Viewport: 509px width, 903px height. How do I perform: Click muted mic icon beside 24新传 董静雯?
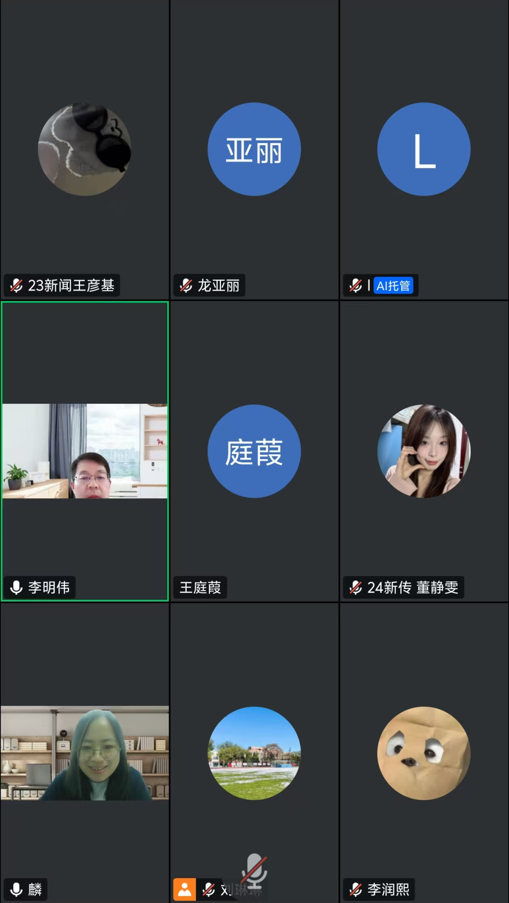[x=356, y=587]
